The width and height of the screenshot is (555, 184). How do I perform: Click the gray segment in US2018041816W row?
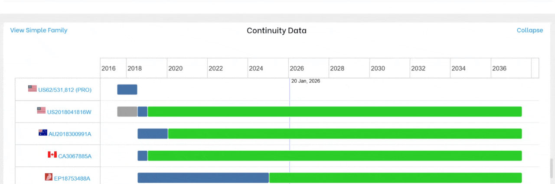pos(127,111)
